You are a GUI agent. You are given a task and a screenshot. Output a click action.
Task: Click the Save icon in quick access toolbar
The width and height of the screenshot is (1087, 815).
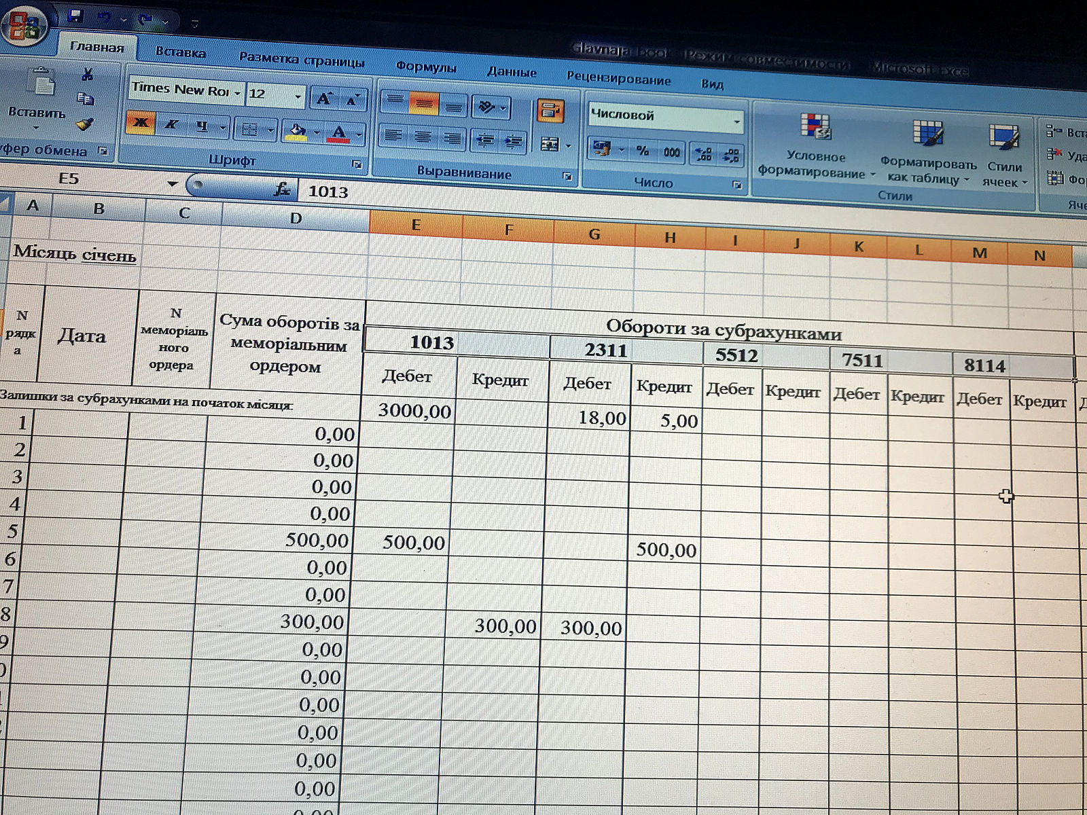75,16
